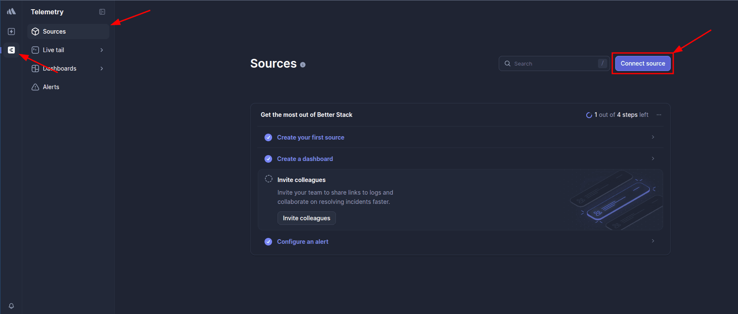Collapse sidebar using the panel toggle icon
This screenshot has height=314, width=738.
pyautogui.click(x=102, y=12)
